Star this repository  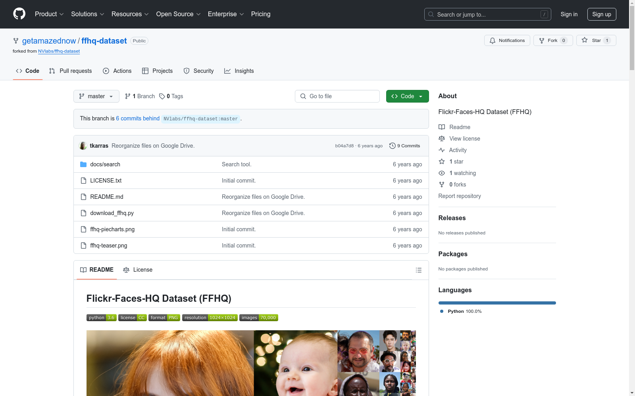pos(596,40)
